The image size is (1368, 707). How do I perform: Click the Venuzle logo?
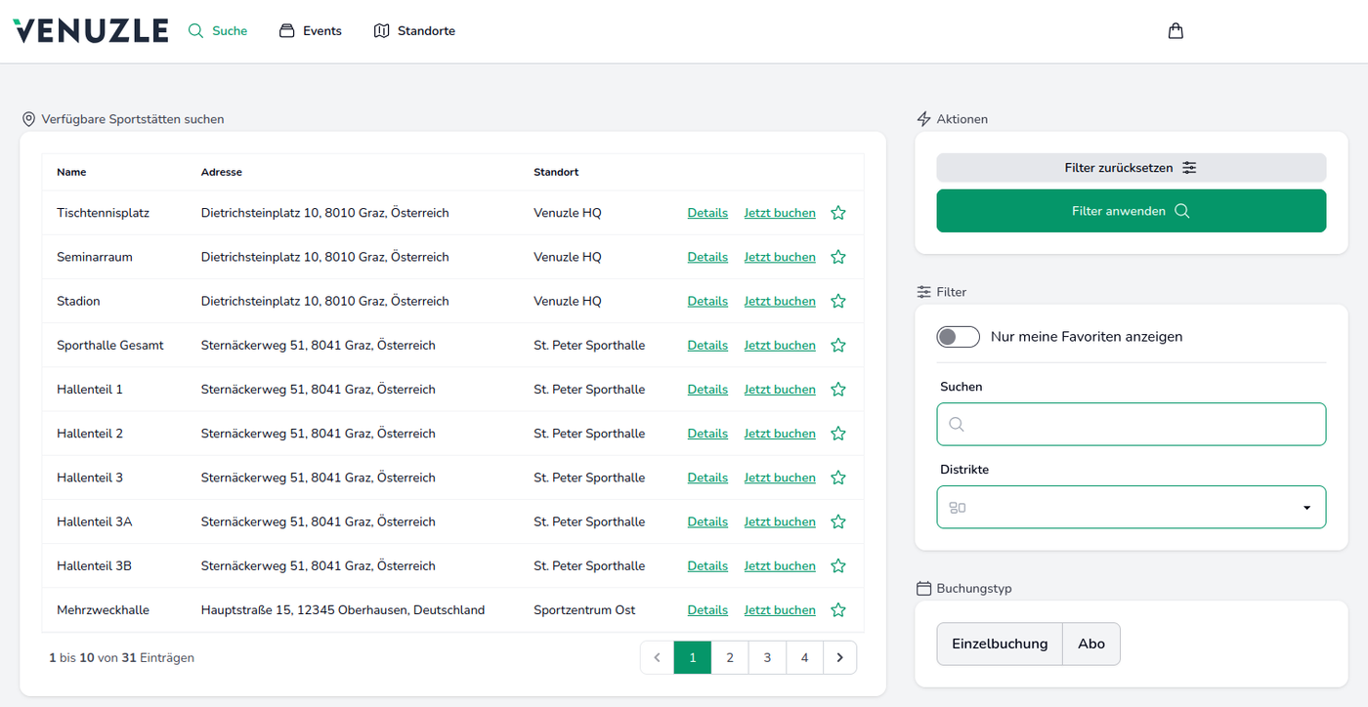tap(91, 31)
